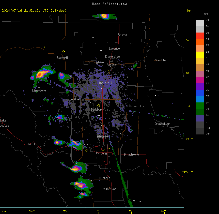Click the yellow diamond marker above RockyMH
Screen dimensions: 219x214
[64, 52]
